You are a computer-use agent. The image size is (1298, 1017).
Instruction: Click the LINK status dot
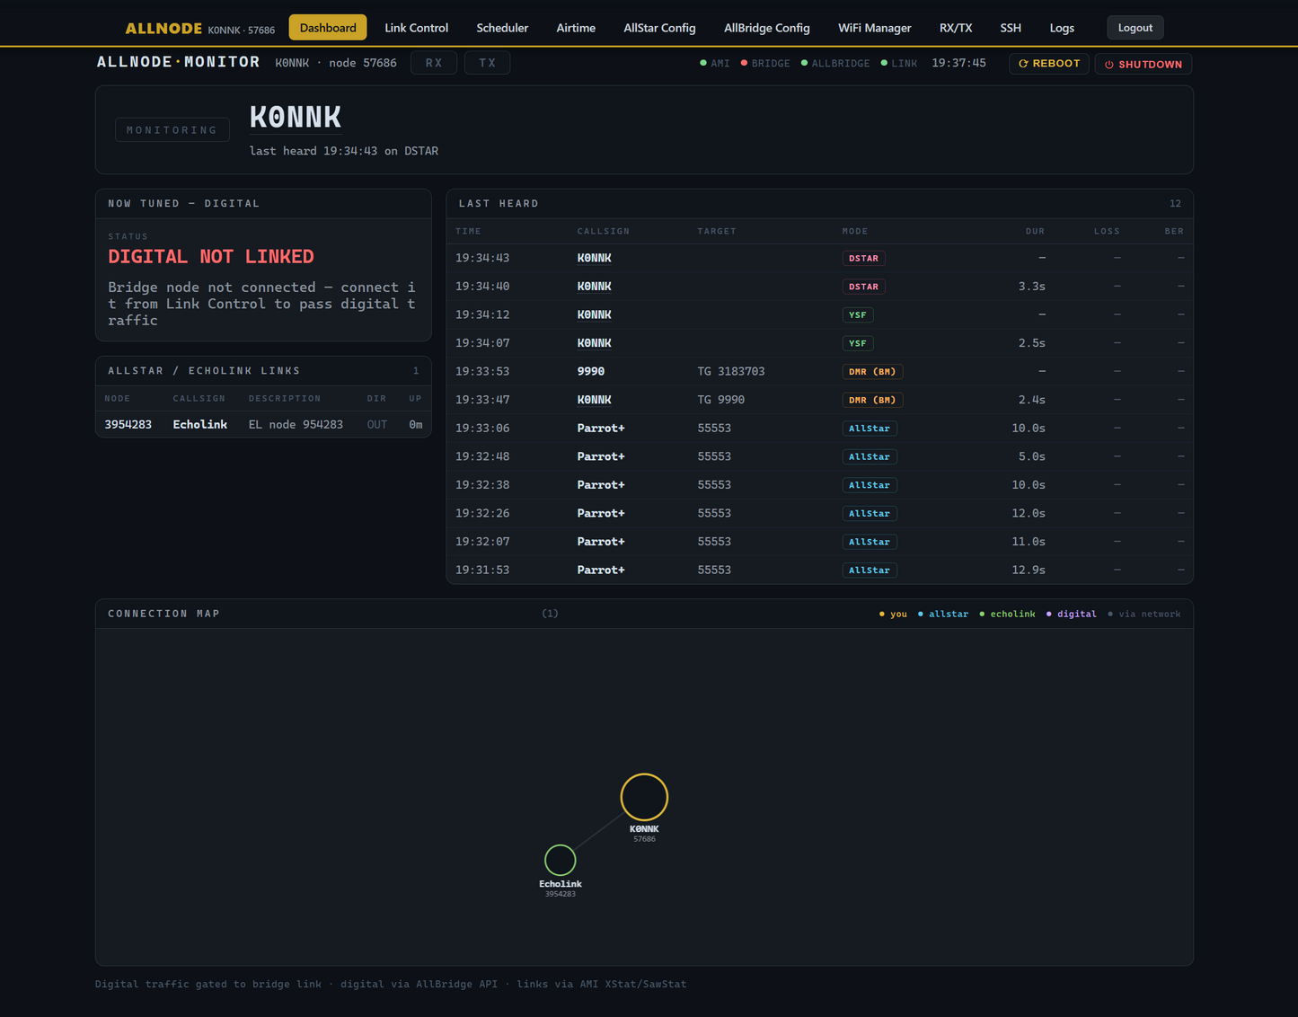pyautogui.click(x=884, y=63)
